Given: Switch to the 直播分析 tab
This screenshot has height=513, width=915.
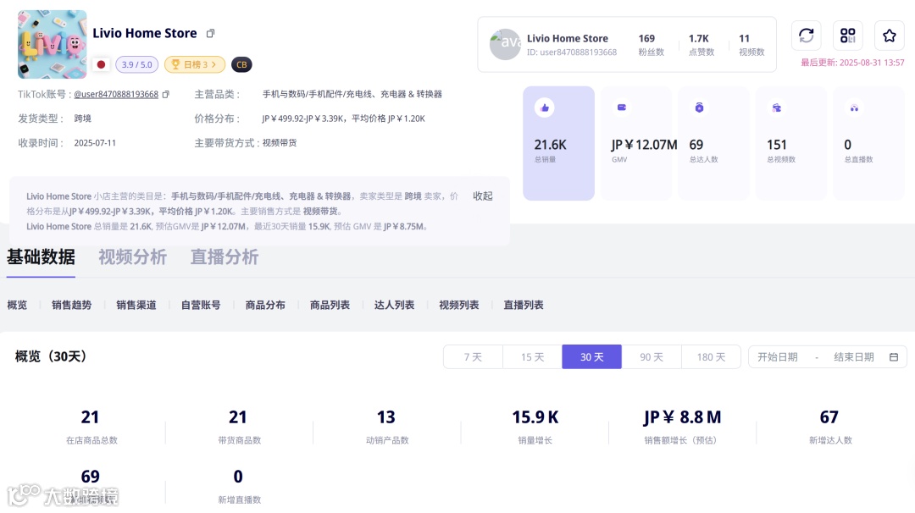Looking at the screenshot, I should (224, 256).
